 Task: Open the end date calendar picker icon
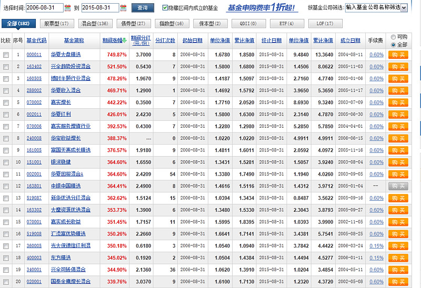point(123,8)
